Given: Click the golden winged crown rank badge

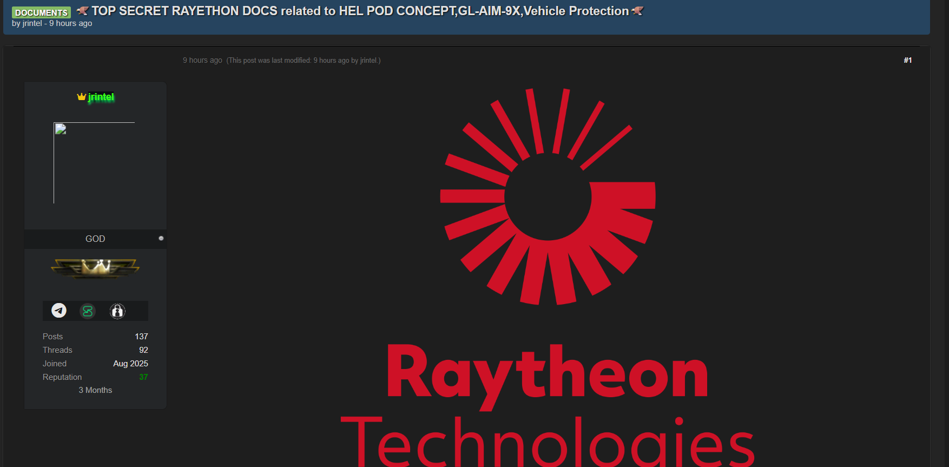Looking at the screenshot, I should 95,268.
